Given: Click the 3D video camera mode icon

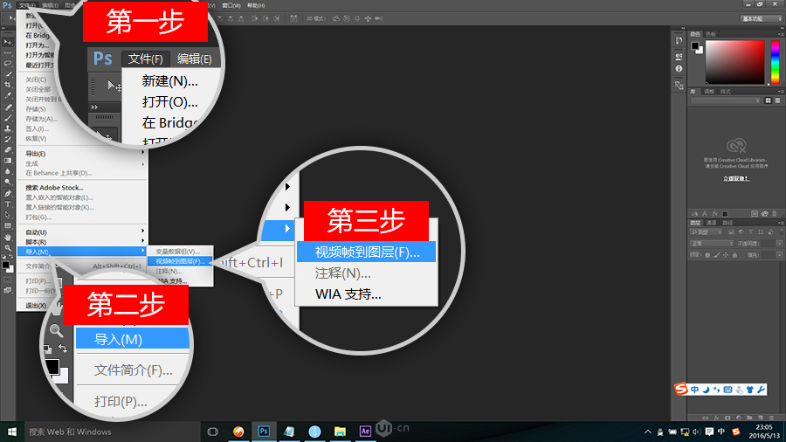Looking at the screenshot, I should (x=378, y=18).
